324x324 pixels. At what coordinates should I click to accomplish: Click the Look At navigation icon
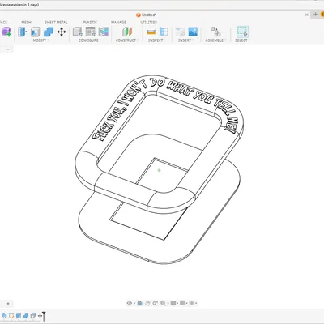[x=139, y=303]
